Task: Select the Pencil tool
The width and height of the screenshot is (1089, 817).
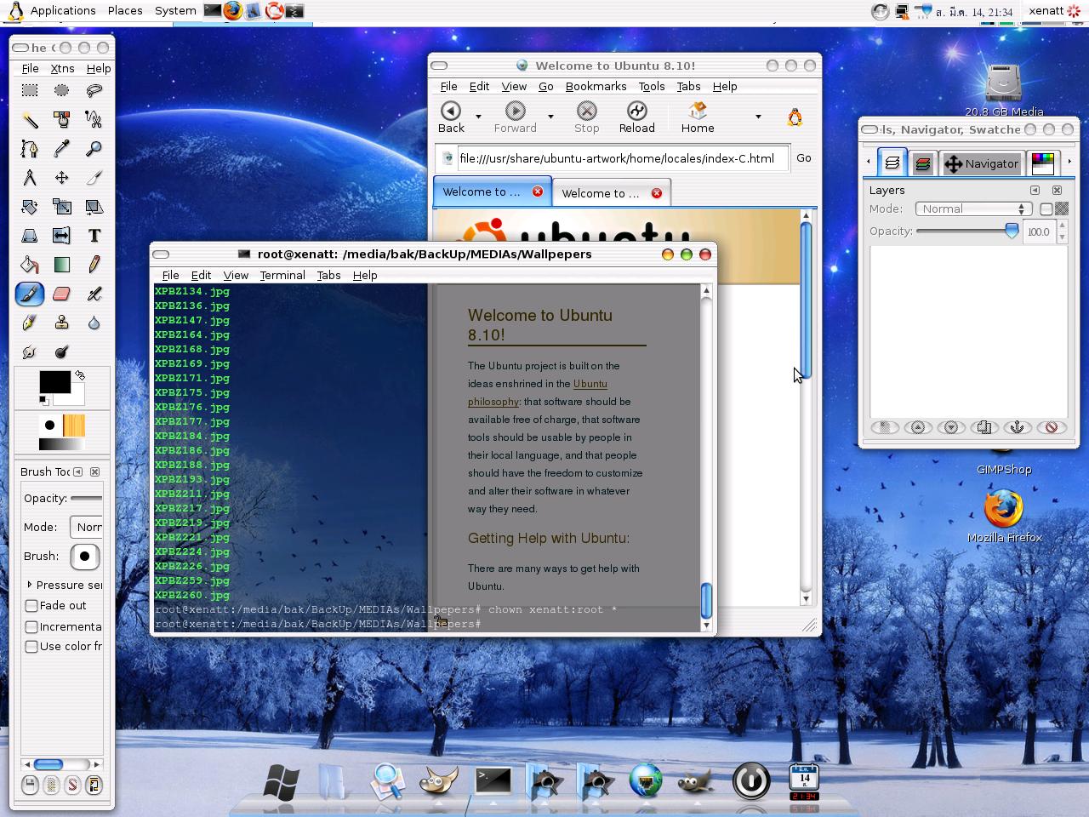Action: [94, 265]
